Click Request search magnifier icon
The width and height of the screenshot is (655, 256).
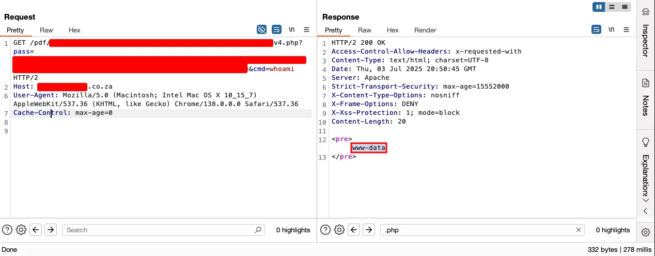(x=258, y=230)
